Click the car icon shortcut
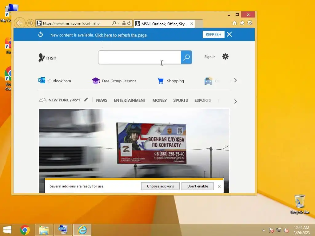Screen dimensions: 315x236 [x=208, y=81]
